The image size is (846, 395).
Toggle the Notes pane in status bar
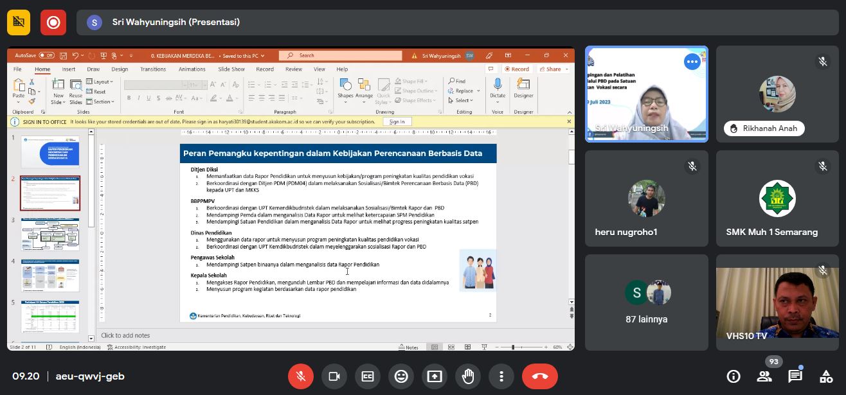[x=408, y=347]
